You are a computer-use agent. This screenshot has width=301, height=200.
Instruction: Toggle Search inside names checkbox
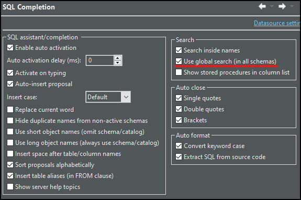pyautogui.click(x=179, y=50)
